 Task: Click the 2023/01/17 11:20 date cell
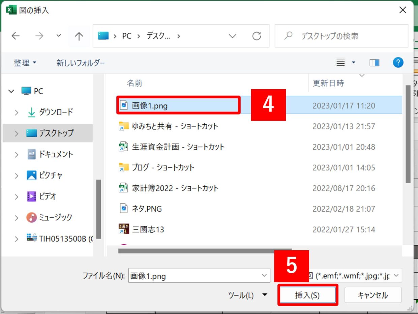pyautogui.click(x=344, y=106)
